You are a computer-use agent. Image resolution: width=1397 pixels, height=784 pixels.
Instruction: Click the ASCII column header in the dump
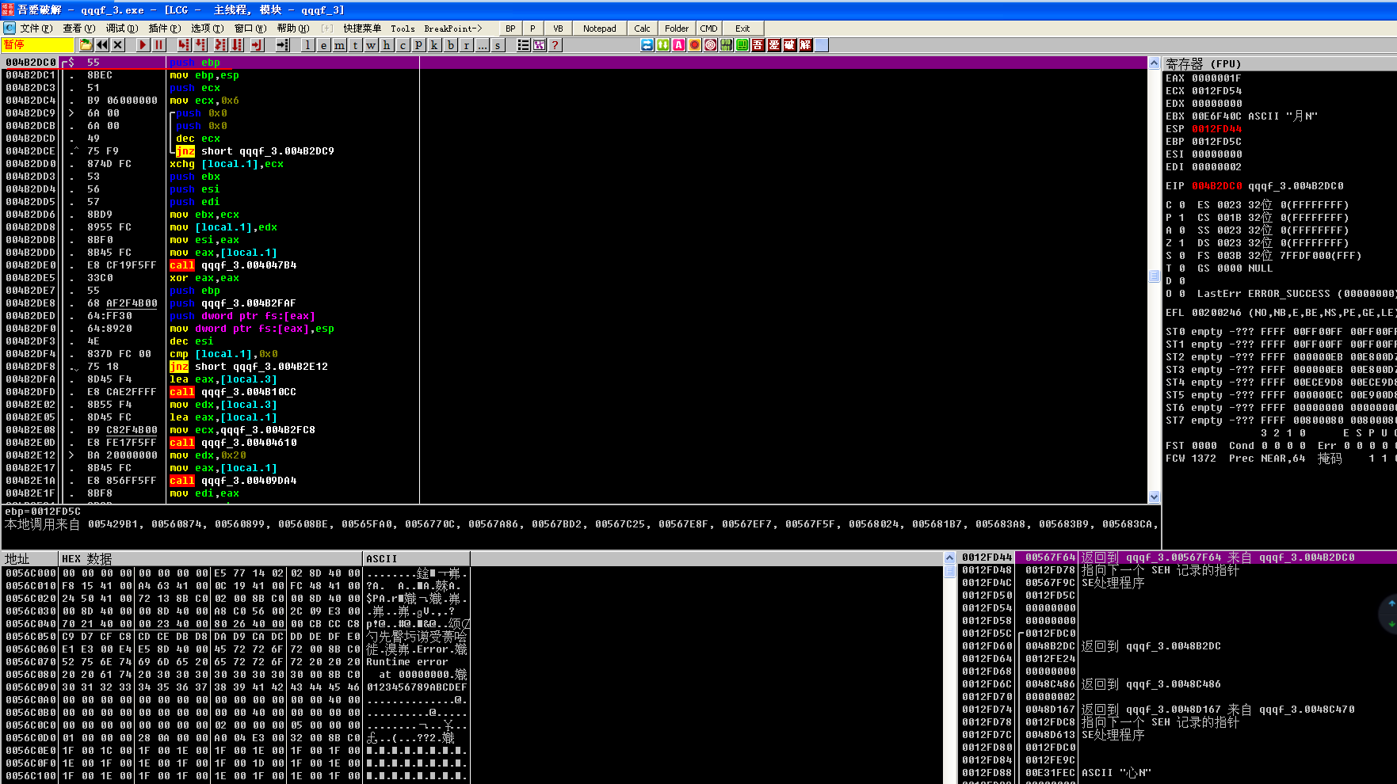pyautogui.click(x=416, y=558)
